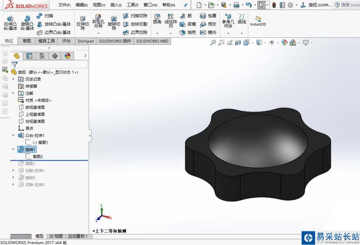
Task: Click the Wrap (包覆) tool
Action: point(208,16)
